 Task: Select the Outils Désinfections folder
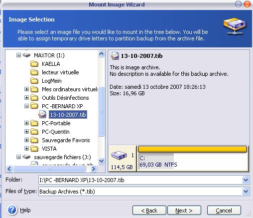tap(65, 98)
